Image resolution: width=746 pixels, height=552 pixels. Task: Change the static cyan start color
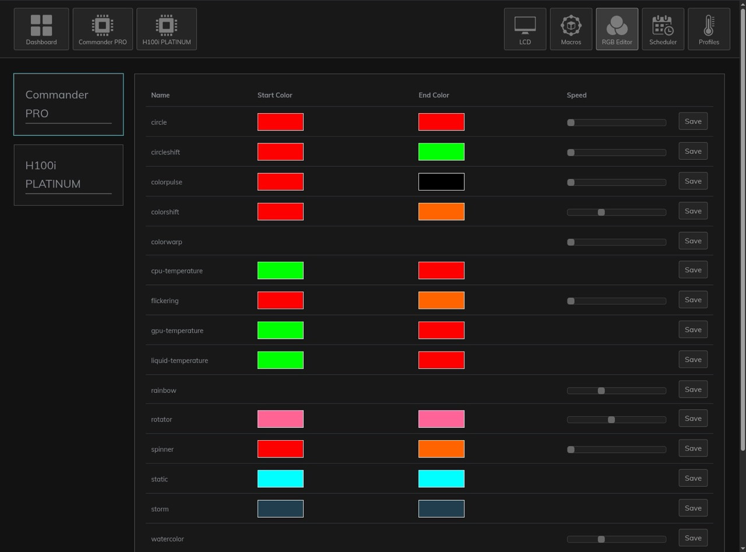[x=280, y=479]
